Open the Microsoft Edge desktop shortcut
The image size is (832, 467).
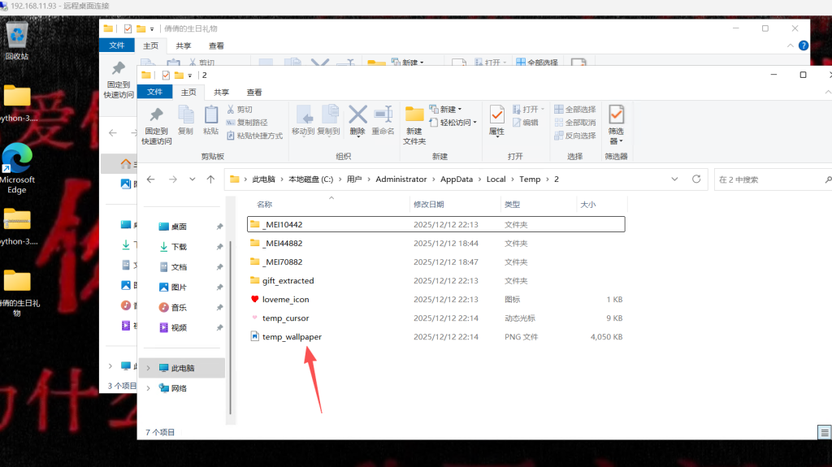[x=16, y=160]
